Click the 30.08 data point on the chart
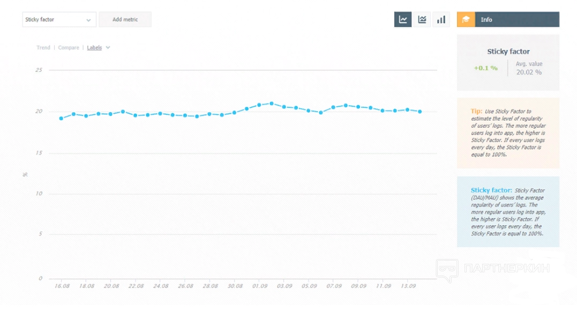 [234, 113]
